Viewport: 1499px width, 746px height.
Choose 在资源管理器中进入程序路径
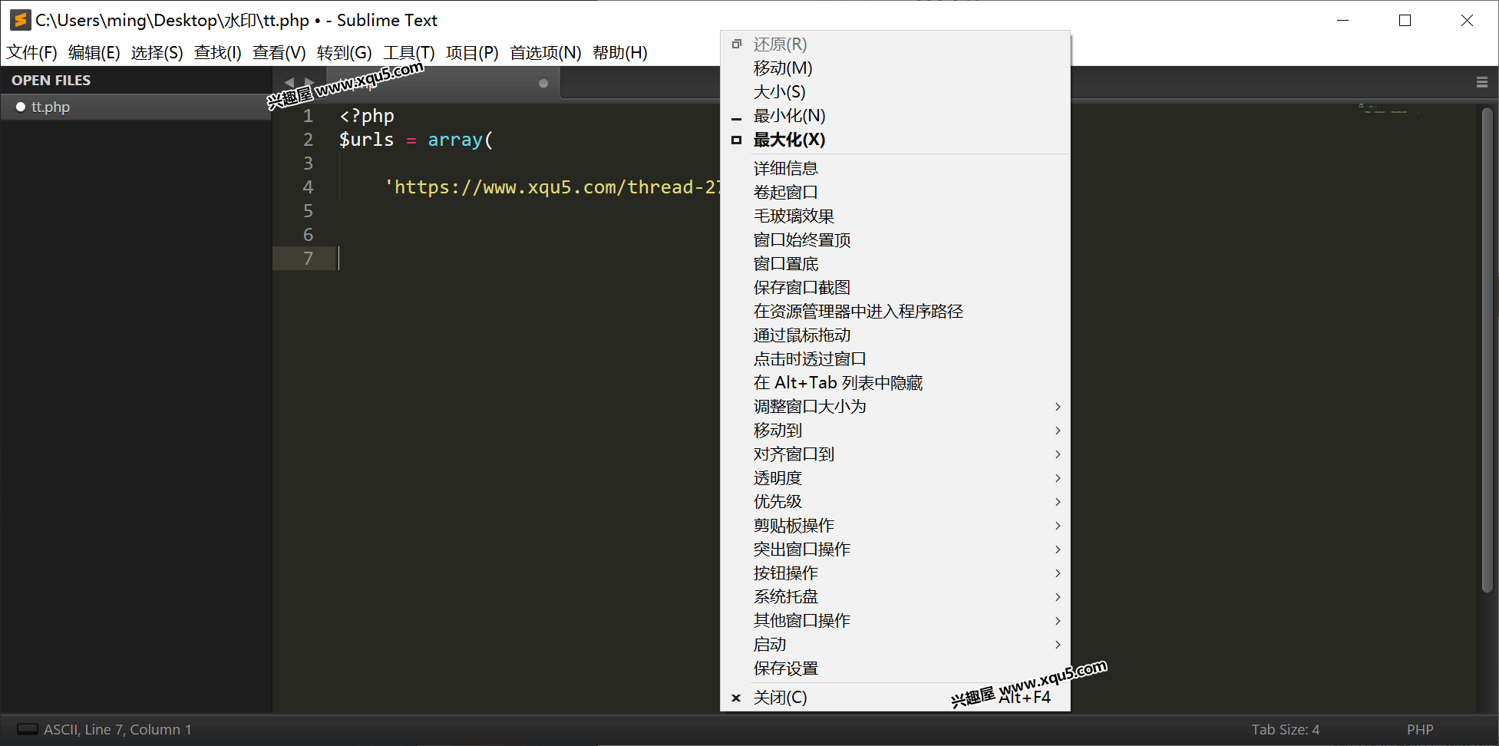895,311
